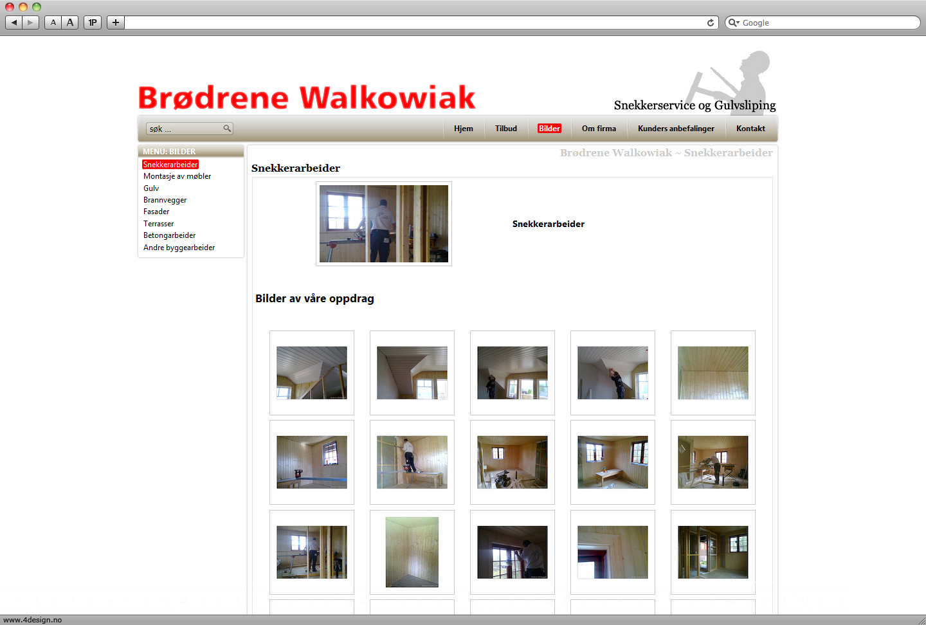Open third row second thumbnail, panelled corner
The image size is (926, 625).
[x=412, y=552]
